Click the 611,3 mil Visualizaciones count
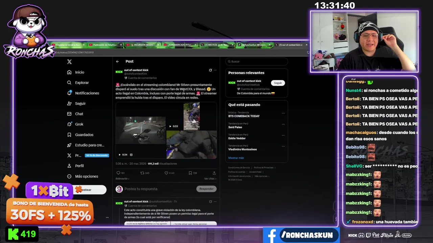433x243 pixels. coord(162,164)
